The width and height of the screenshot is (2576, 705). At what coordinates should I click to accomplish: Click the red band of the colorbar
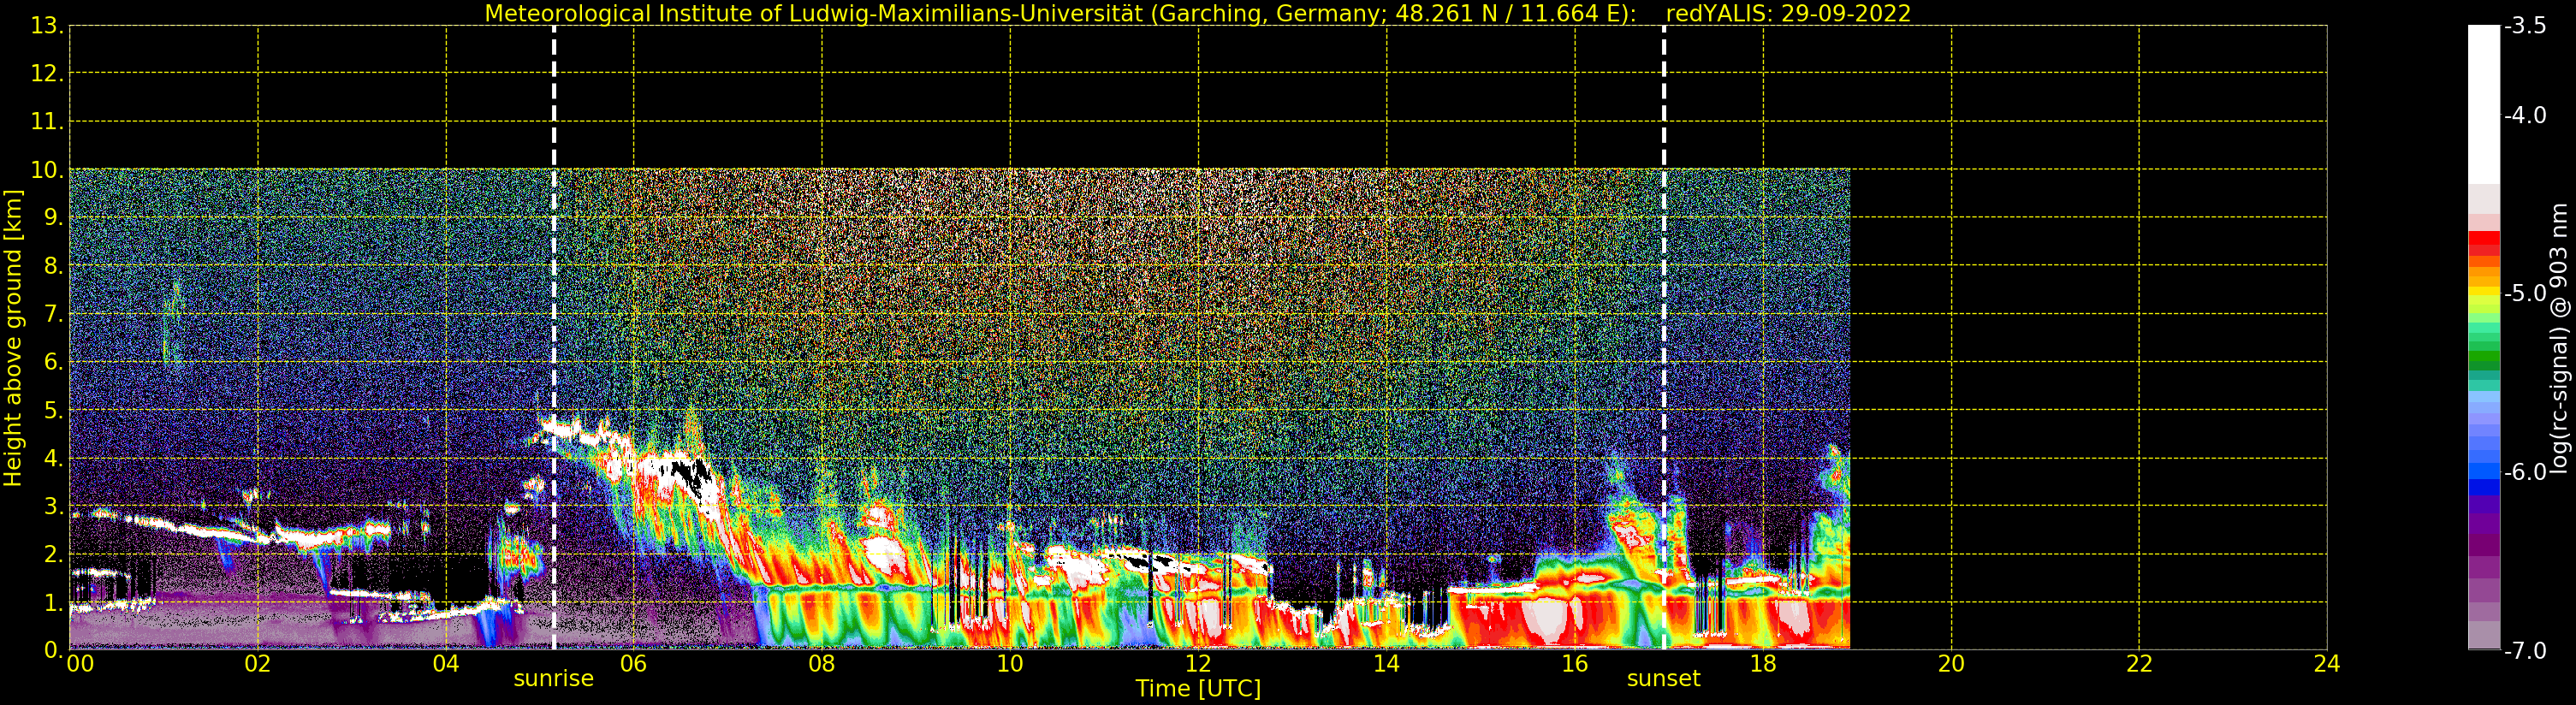(x=2484, y=243)
